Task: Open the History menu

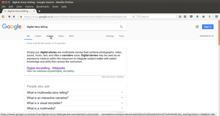Action: [x=29, y=7]
